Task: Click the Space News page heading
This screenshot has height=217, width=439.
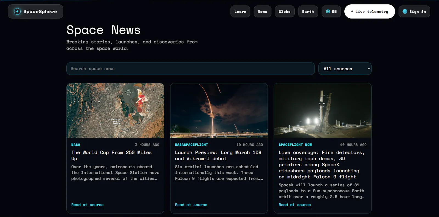Action: [x=103, y=30]
